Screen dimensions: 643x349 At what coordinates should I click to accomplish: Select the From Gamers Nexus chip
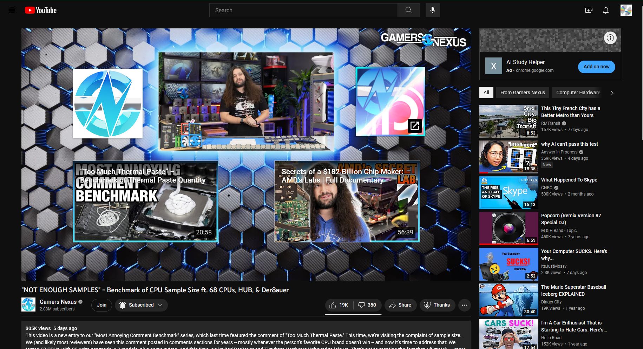pyautogui.click(x=523, y=93)
